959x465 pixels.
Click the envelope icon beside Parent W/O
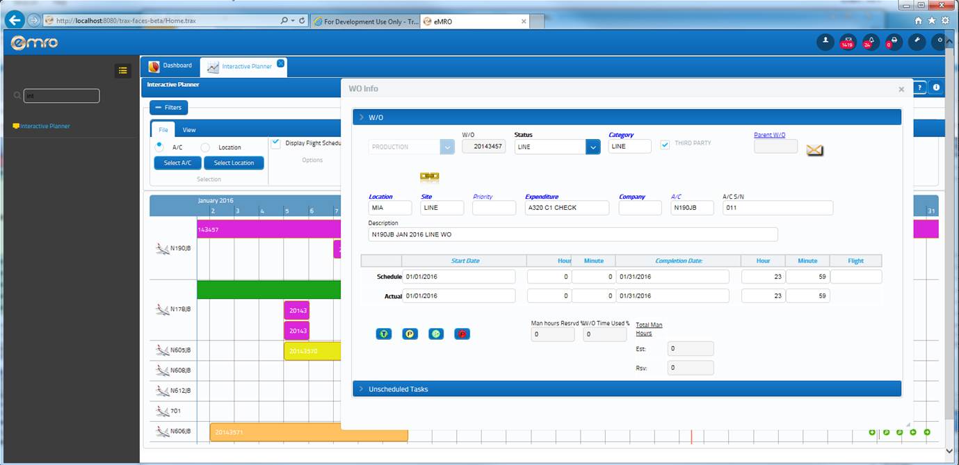(814, 150)
